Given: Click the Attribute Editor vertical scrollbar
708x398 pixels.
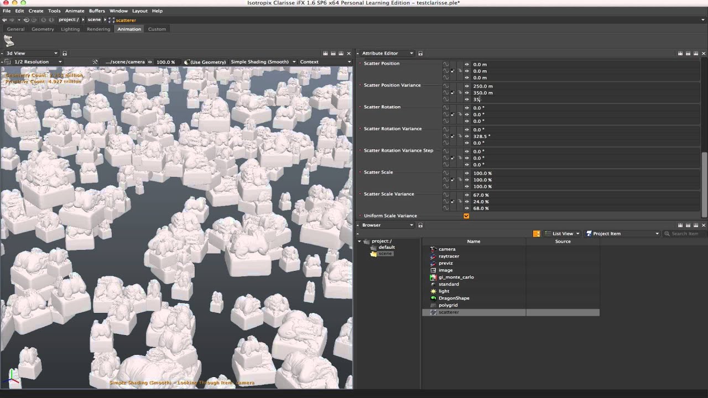Looking at the screenshot, I should [704, 185].
